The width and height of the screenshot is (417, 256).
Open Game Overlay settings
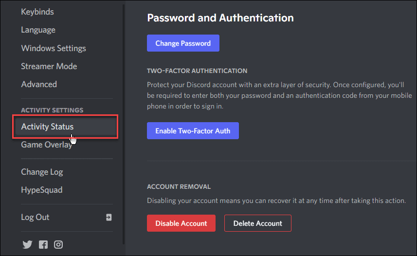47,145
